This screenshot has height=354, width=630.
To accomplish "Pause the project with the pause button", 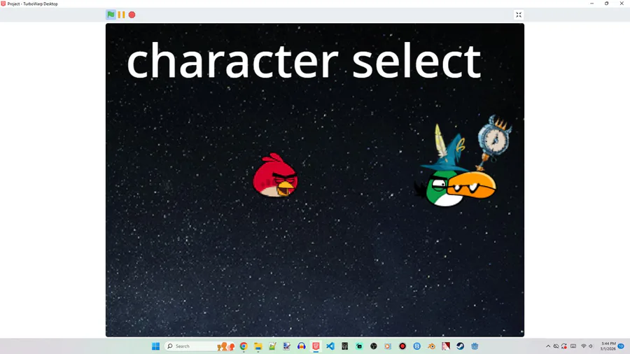I will pos(121,15).
